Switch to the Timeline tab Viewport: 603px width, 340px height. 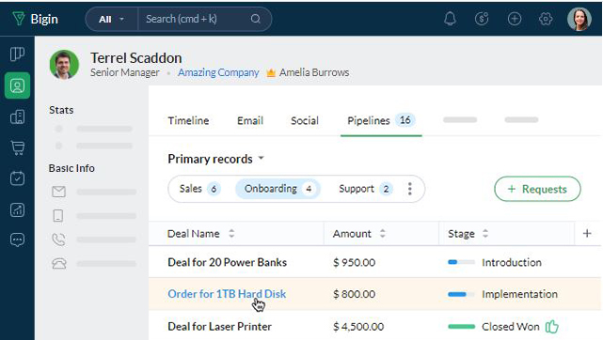pyautogui.click(x=188, y=120)
